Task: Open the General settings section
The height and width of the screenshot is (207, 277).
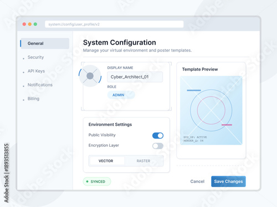Action: click(x=45, y=44)
